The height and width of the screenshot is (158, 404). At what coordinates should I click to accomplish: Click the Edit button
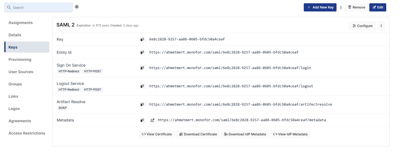(x=378, y=7)
